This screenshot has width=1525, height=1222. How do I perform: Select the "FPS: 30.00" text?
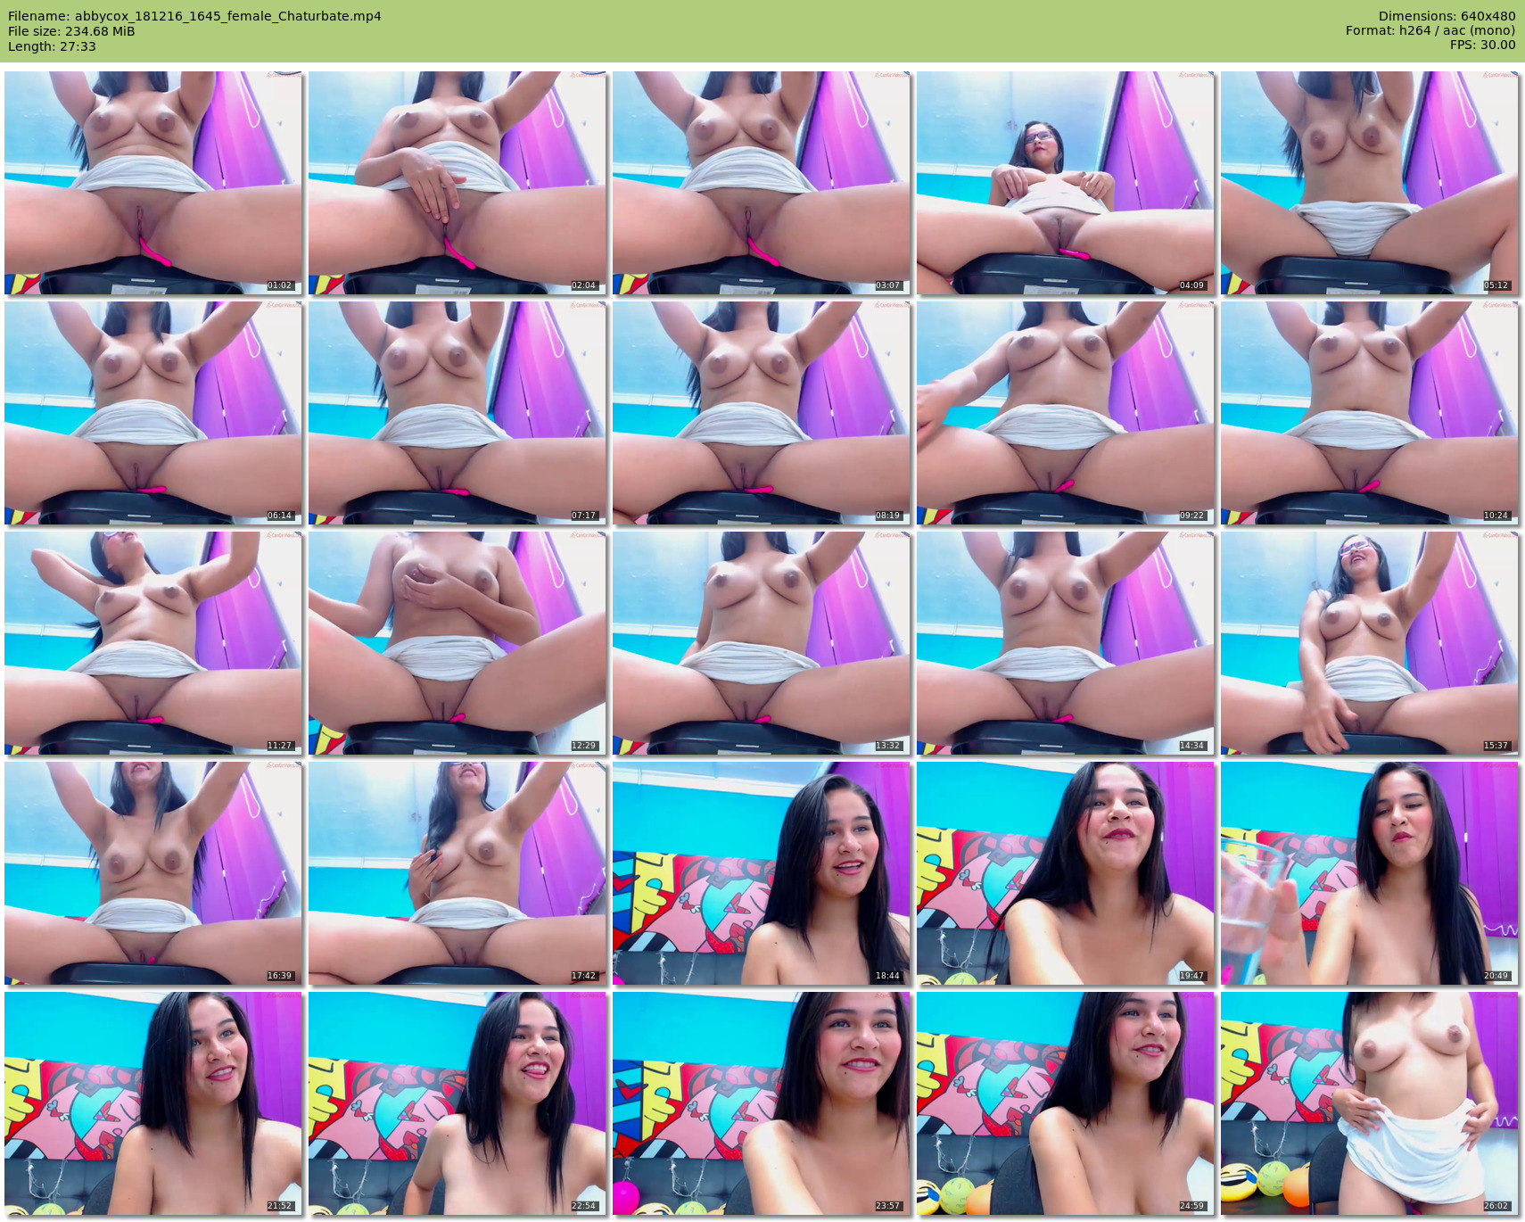click(x=1482, y=45)
